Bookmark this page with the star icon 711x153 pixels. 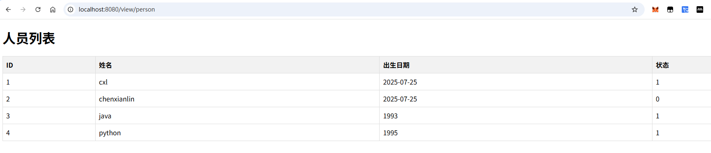point(635,9)
